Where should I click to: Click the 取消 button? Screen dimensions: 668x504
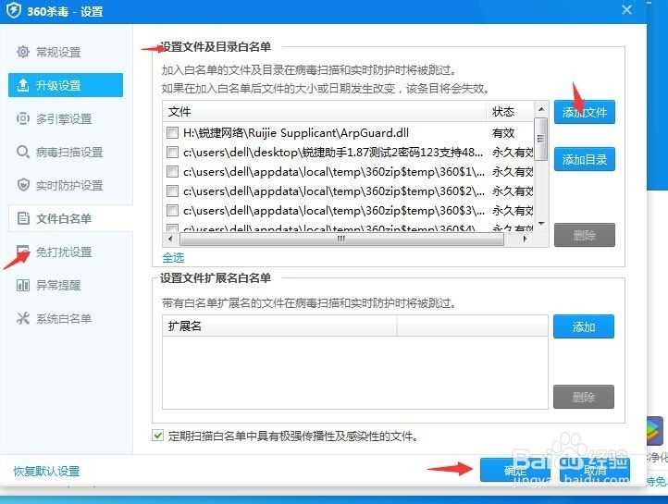click(595, 470)
